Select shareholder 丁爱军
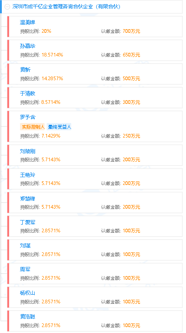The image size is (186, 333). [x=27, y=222]
